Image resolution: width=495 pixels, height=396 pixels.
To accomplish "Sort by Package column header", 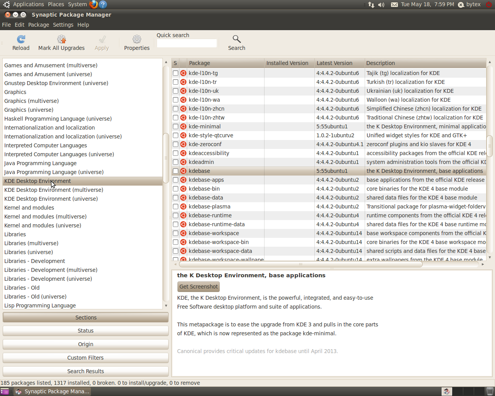I will [x=225, y=63].
